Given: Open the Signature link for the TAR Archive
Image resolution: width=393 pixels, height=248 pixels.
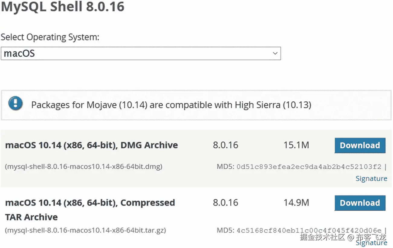Looking at the screenshot, I should (x=371, y=243).
